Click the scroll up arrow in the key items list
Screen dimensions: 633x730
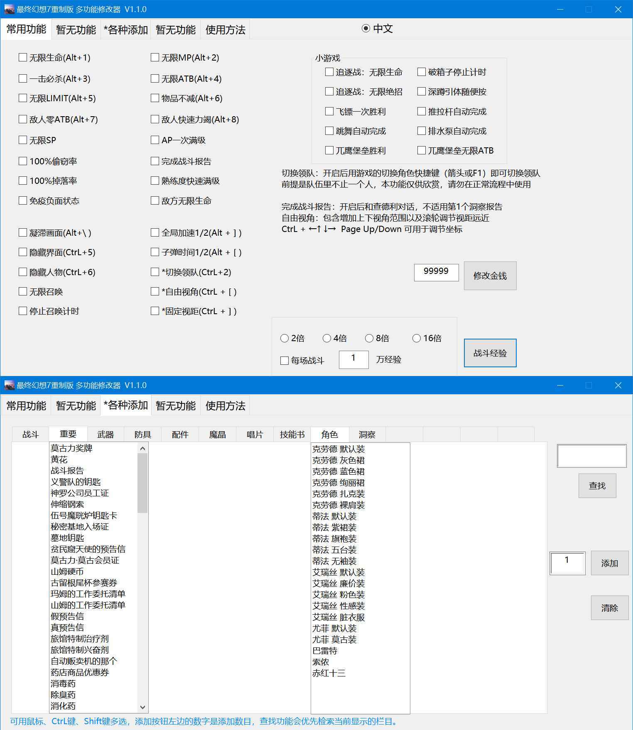[x=142, y=449]
